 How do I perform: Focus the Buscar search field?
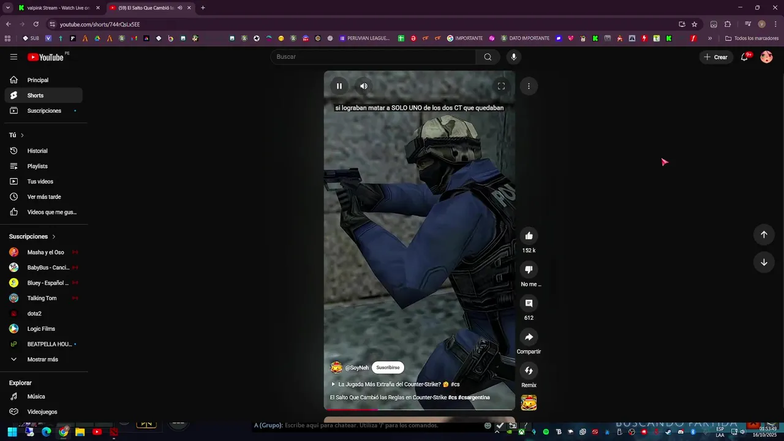click(374, 57)
